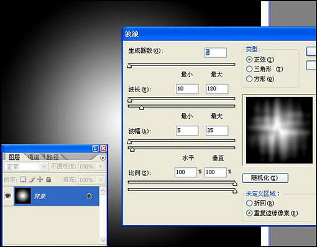Image resolution: width=317 pixels, height=247 pixels.
Task: Hide the Background layer eye icon
Action: tap(8, 195)
